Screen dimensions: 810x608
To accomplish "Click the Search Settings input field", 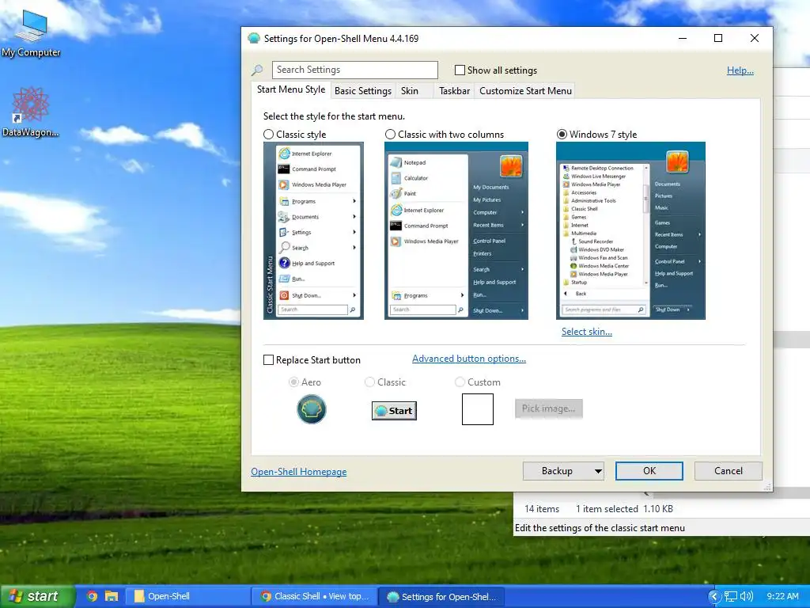I will (x=355, y=70).
